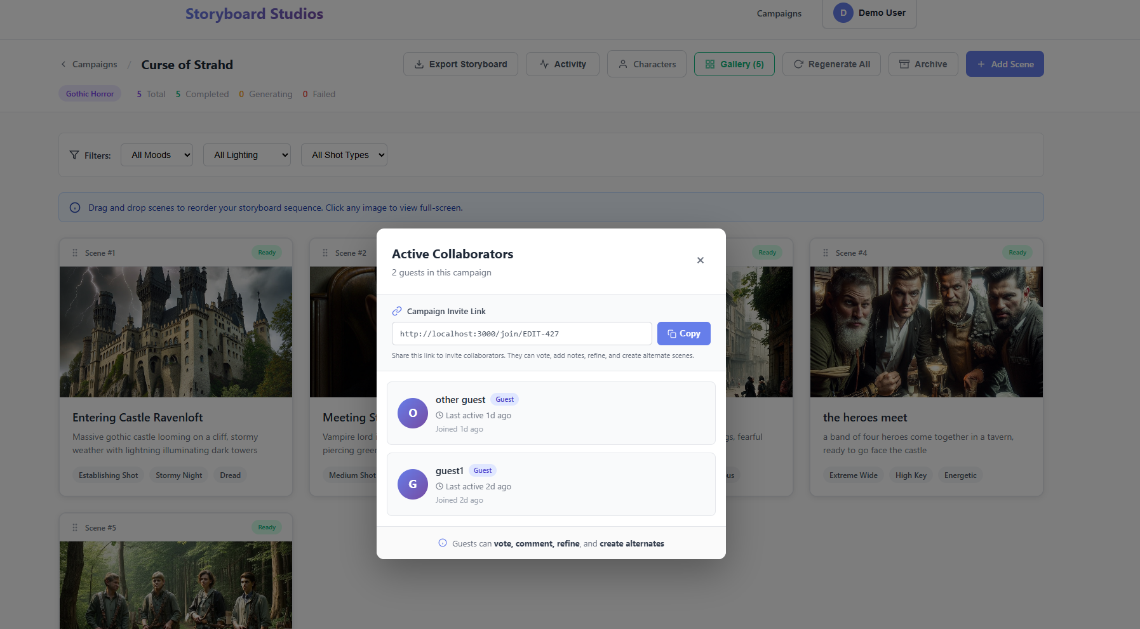The width and height of the screenshot is (1140, 629).
Task: Open the All Shot Types filter dropdown
Action: (x=344, y=155)
